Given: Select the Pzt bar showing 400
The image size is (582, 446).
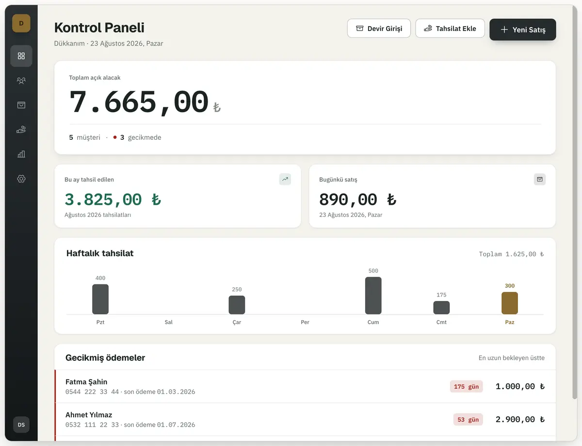Looking at the screenshot, I should (x=100, y=299).
